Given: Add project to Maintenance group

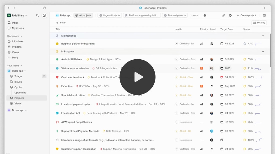Looking at the screenshot, I should coord(263,36).
